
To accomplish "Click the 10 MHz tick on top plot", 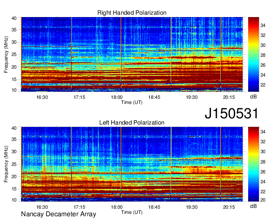I will 14,90.
